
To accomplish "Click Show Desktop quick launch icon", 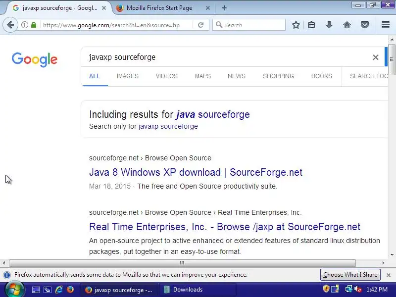I will (x=36, y=290).
